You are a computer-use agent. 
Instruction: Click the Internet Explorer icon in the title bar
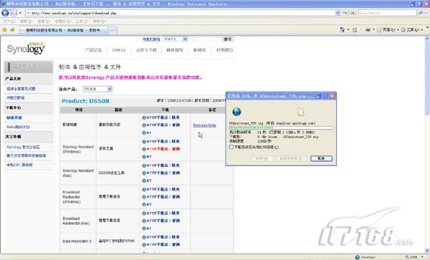pos(3,4)
